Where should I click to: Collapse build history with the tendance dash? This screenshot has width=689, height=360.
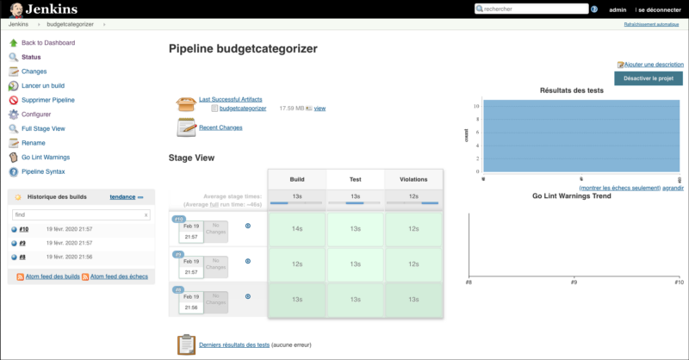[x=140, y=197]
